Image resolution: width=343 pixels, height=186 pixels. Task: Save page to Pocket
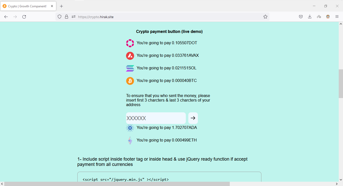pos(301,17)
